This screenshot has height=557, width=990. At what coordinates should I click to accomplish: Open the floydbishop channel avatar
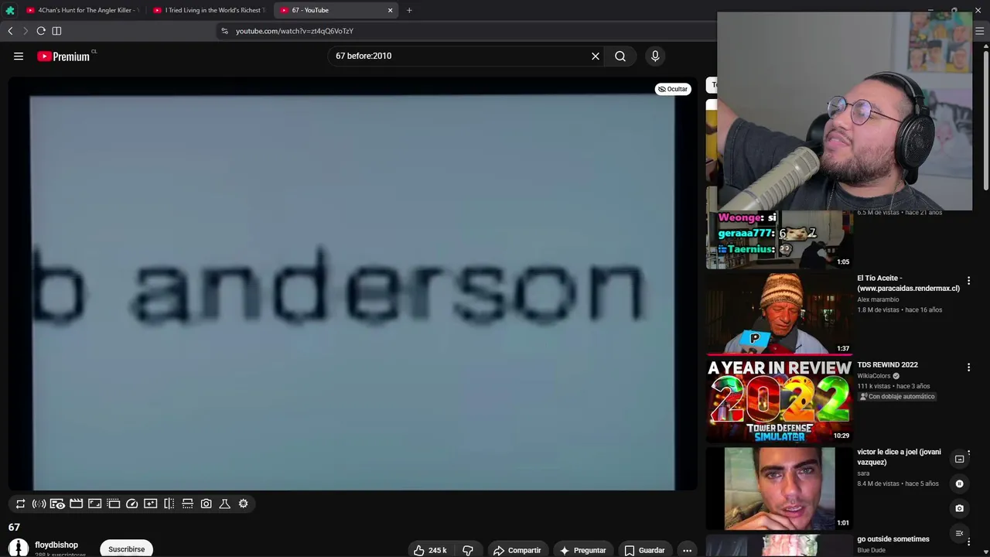[x=19, y=548]
